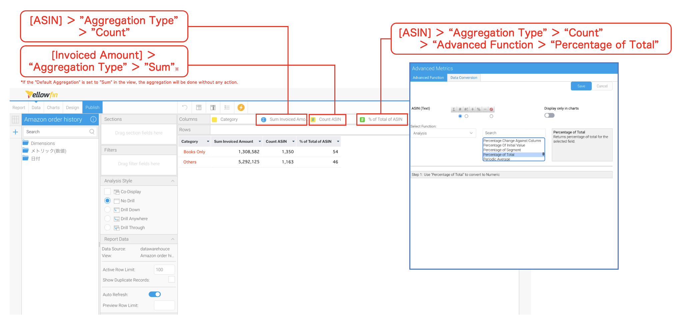Collapse the Analysis Style section
682x324 pixels.
point(173,181)
